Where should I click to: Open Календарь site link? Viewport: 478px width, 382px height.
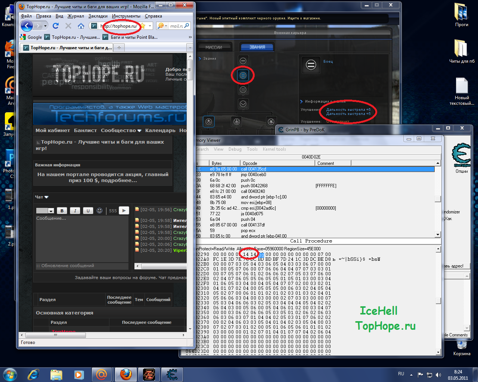coord(160,130)
